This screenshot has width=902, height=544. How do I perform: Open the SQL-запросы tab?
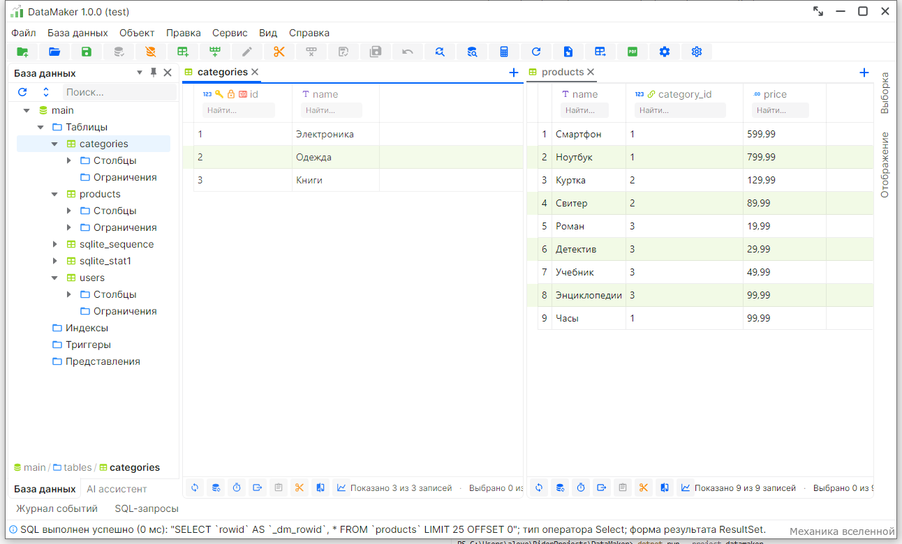[147, 508]
